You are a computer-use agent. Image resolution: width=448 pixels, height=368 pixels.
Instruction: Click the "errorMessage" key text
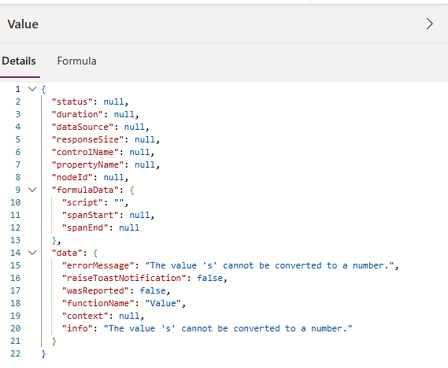tap(98, 266)
